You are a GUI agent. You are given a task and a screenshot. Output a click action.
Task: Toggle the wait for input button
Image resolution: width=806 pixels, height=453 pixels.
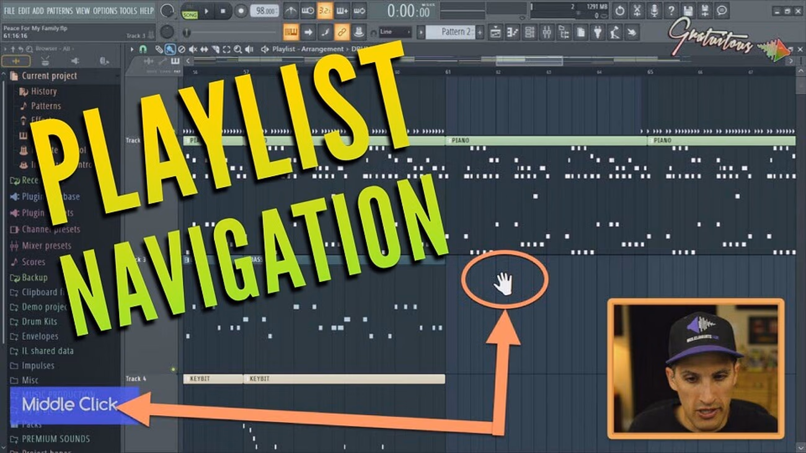coord(308,11)
